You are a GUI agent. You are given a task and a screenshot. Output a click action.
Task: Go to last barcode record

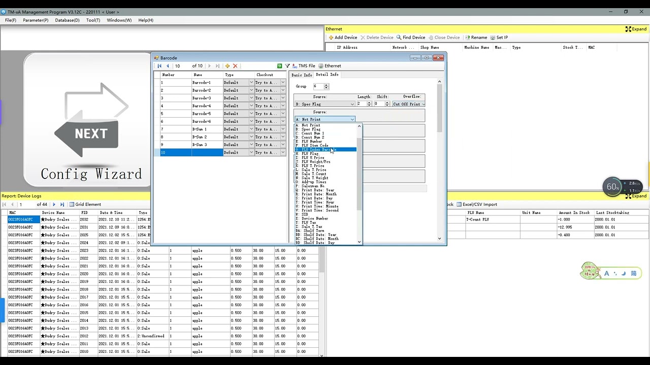217,66
